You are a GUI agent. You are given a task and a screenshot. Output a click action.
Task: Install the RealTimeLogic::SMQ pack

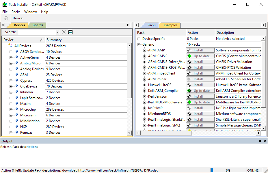click(200, 125)
